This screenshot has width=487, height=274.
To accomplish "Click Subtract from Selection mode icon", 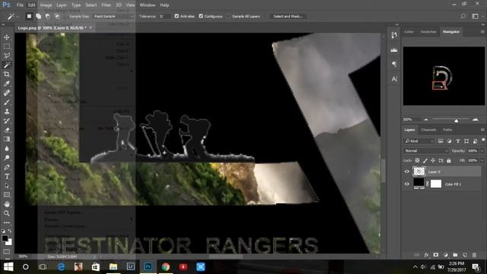I will point(47,16).
